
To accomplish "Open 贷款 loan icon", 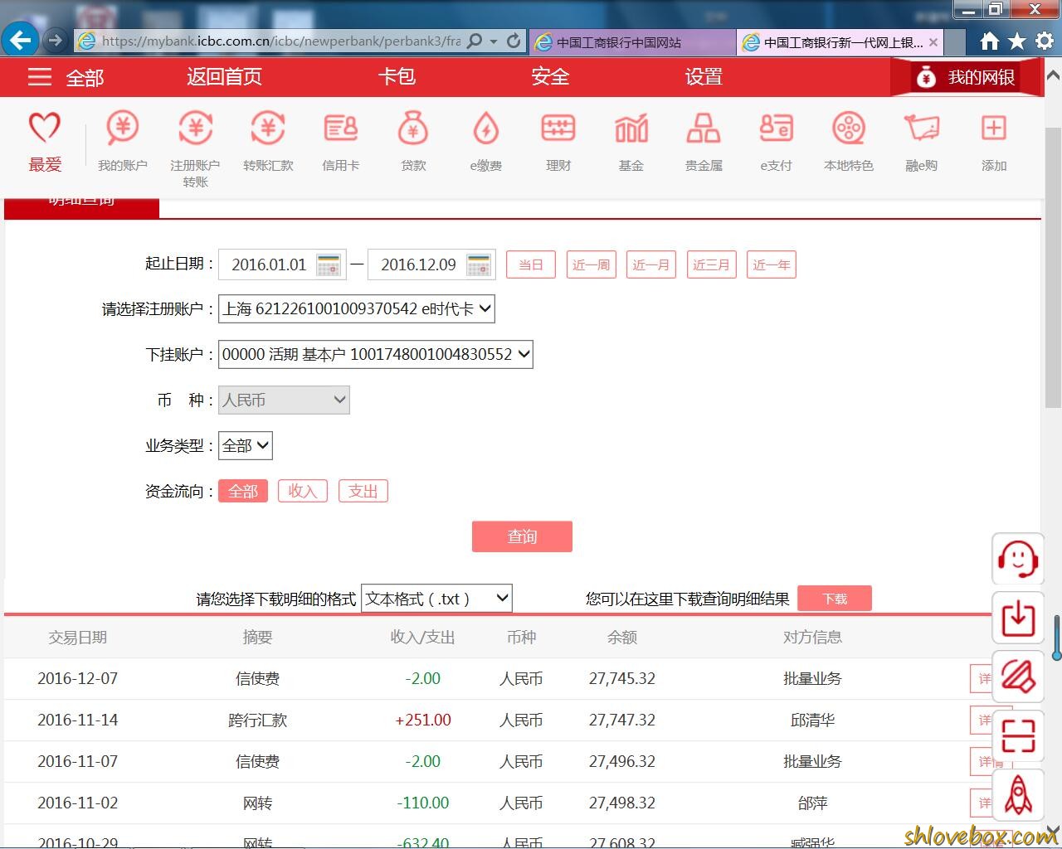I will 413,128.
